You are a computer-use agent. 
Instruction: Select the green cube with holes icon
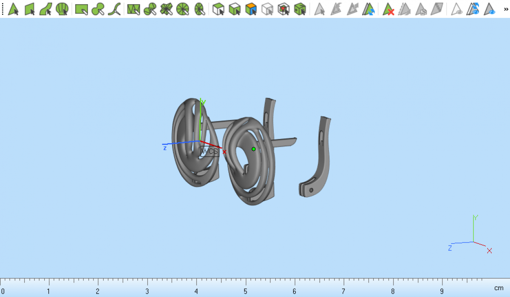coord(300,9)
